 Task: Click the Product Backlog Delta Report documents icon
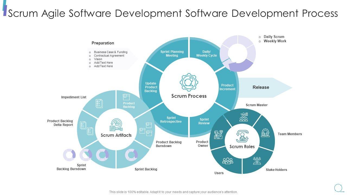point(87,128)
